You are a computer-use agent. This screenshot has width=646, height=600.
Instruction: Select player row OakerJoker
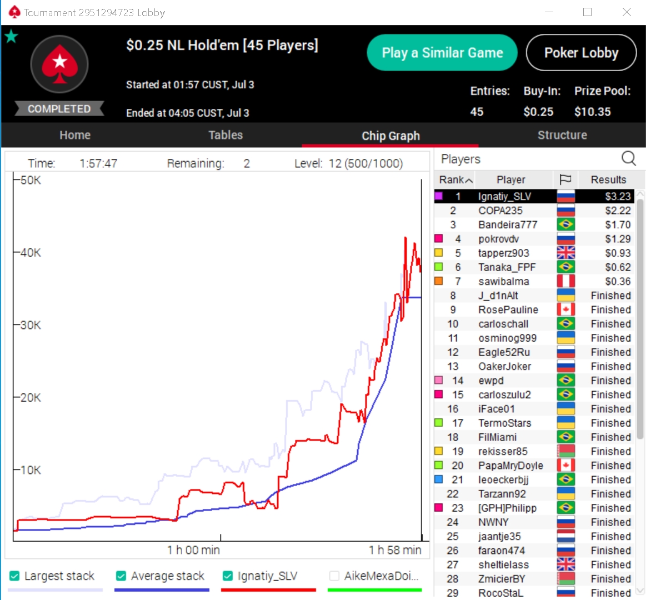click(x=534, y=366)
